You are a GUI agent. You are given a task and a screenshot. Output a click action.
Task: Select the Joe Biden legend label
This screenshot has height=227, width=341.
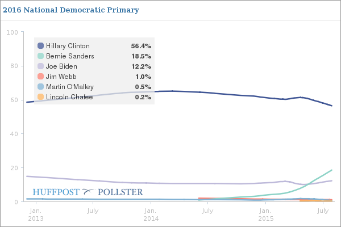pyautogui.click(x=61, y=66)
